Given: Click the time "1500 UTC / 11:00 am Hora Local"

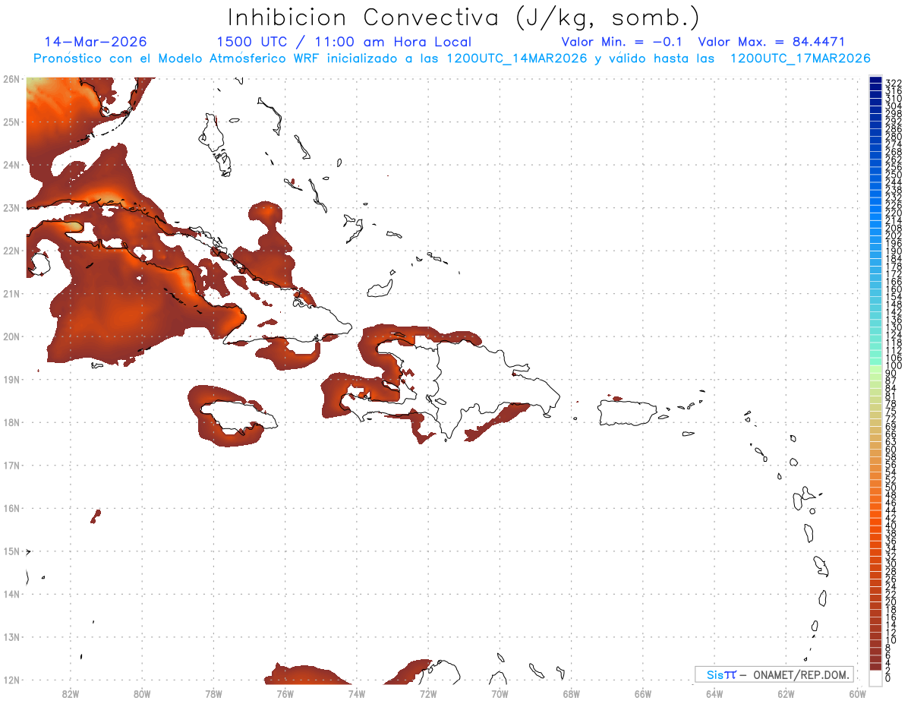Looking at the screenshot, I should [x=344, y=42].
